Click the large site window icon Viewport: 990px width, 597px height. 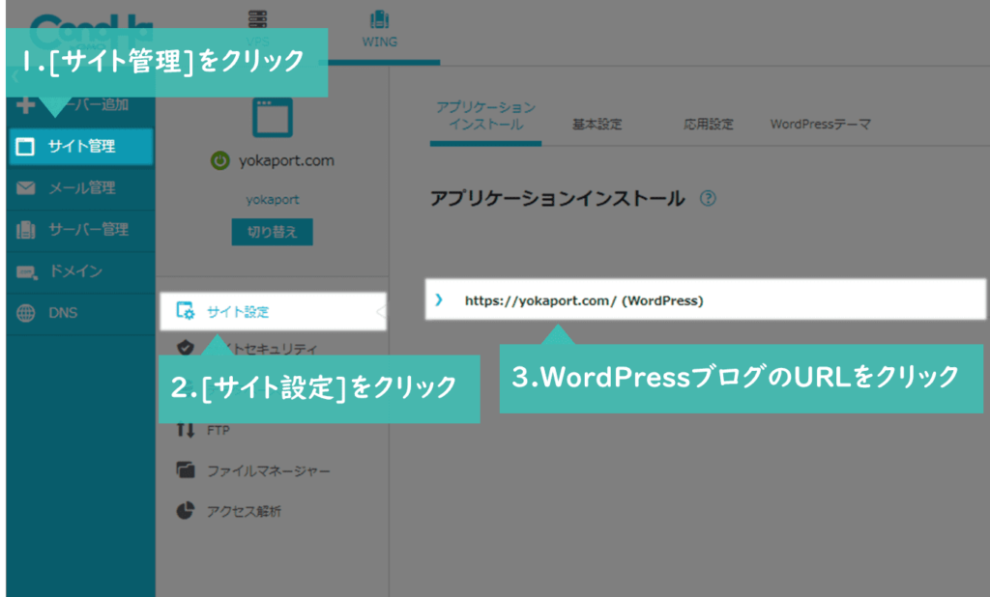coord(273,118)
